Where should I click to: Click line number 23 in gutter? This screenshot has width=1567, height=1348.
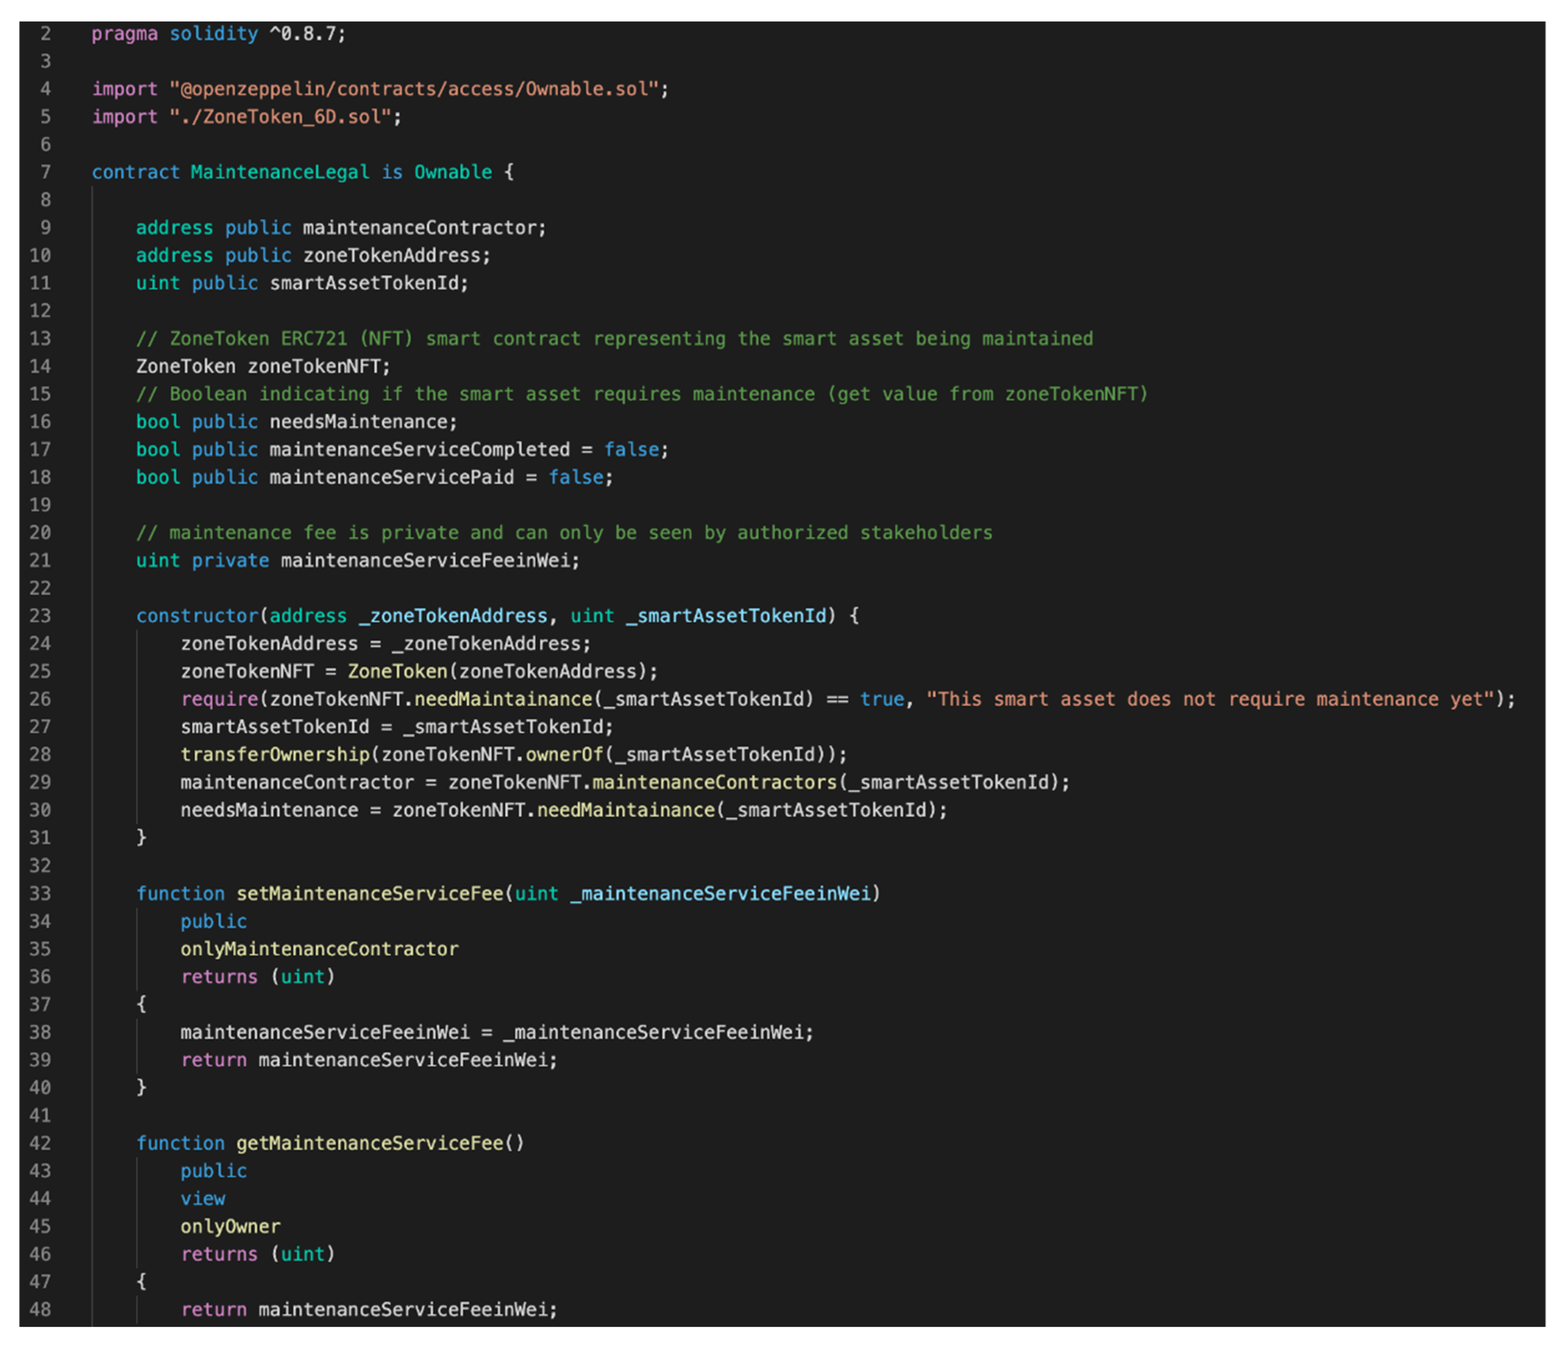point(40,616)
